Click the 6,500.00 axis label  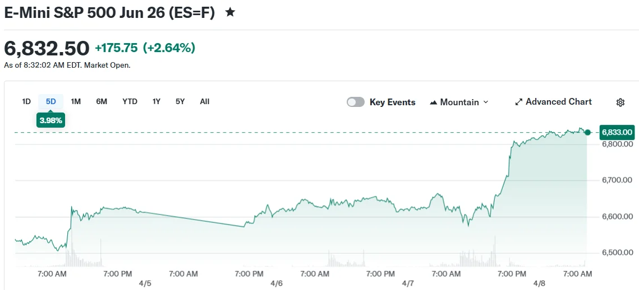click(617, 252)
